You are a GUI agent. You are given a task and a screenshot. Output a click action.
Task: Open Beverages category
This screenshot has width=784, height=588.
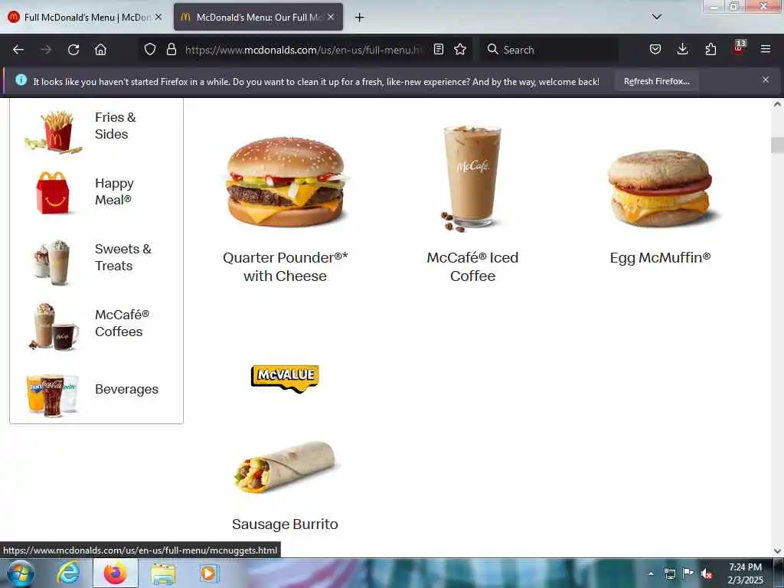coord(96,391)
